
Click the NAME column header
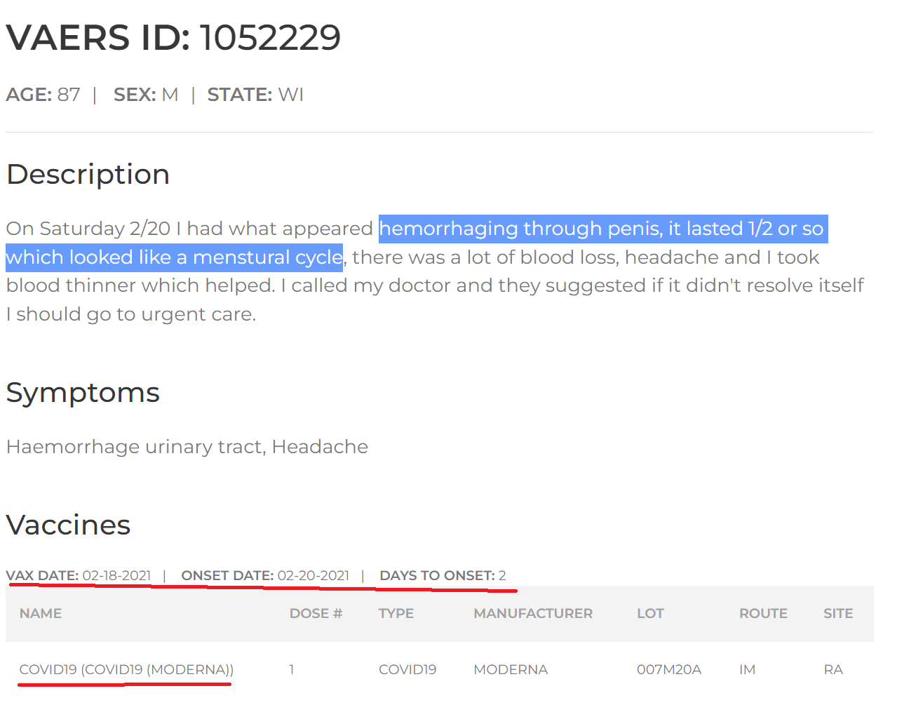click(41, 614)
